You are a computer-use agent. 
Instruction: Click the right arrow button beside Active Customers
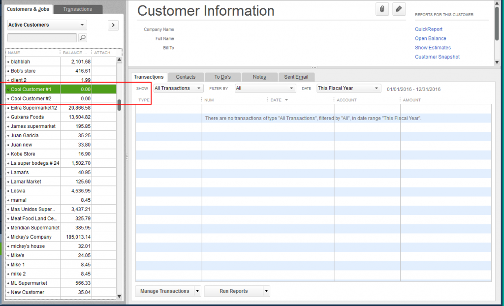click(113, 25)
